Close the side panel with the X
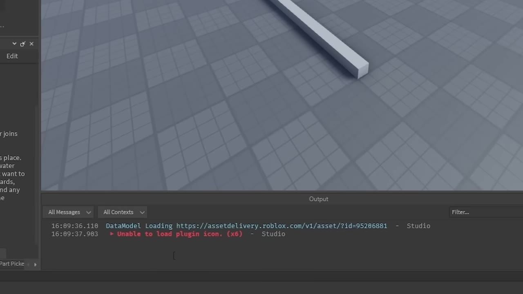Viewport: 523px width, 294px height. coord(31,44)
